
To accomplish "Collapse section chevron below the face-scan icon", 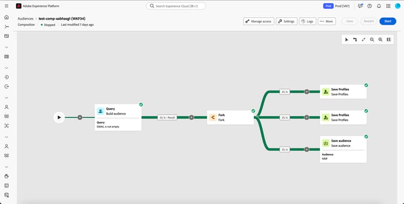I will point(6,137).
